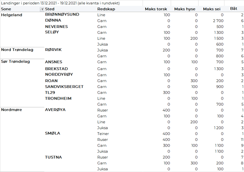Select the Sted column header

tap(50, 9)
